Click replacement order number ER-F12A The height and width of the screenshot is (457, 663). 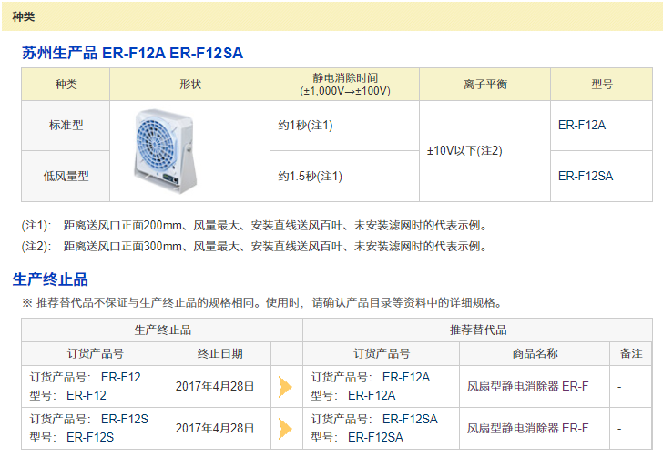click(406, 377)
